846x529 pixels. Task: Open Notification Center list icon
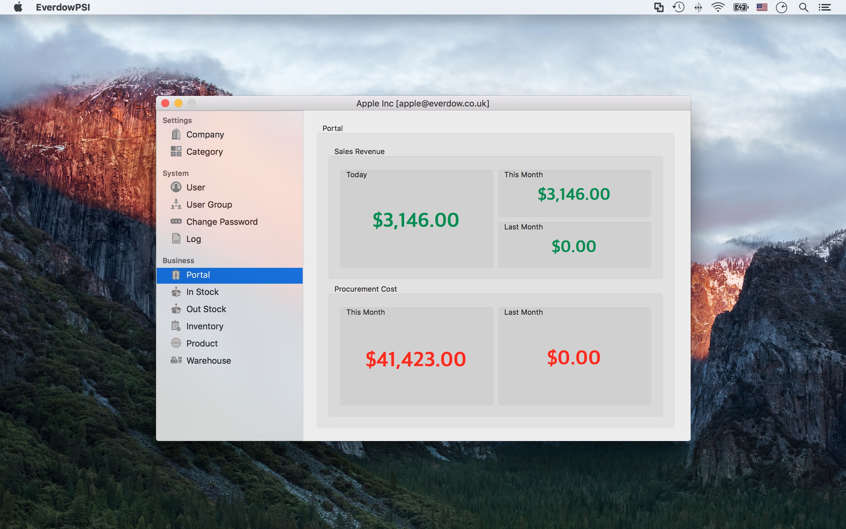(x=824, y=7)
